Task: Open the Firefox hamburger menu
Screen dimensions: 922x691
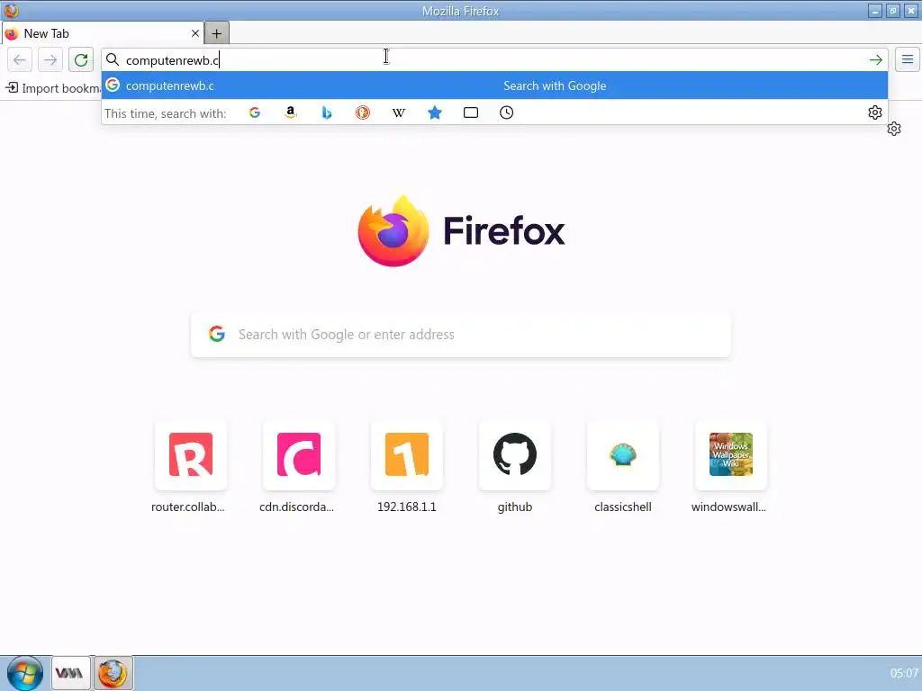Action: 908,59
